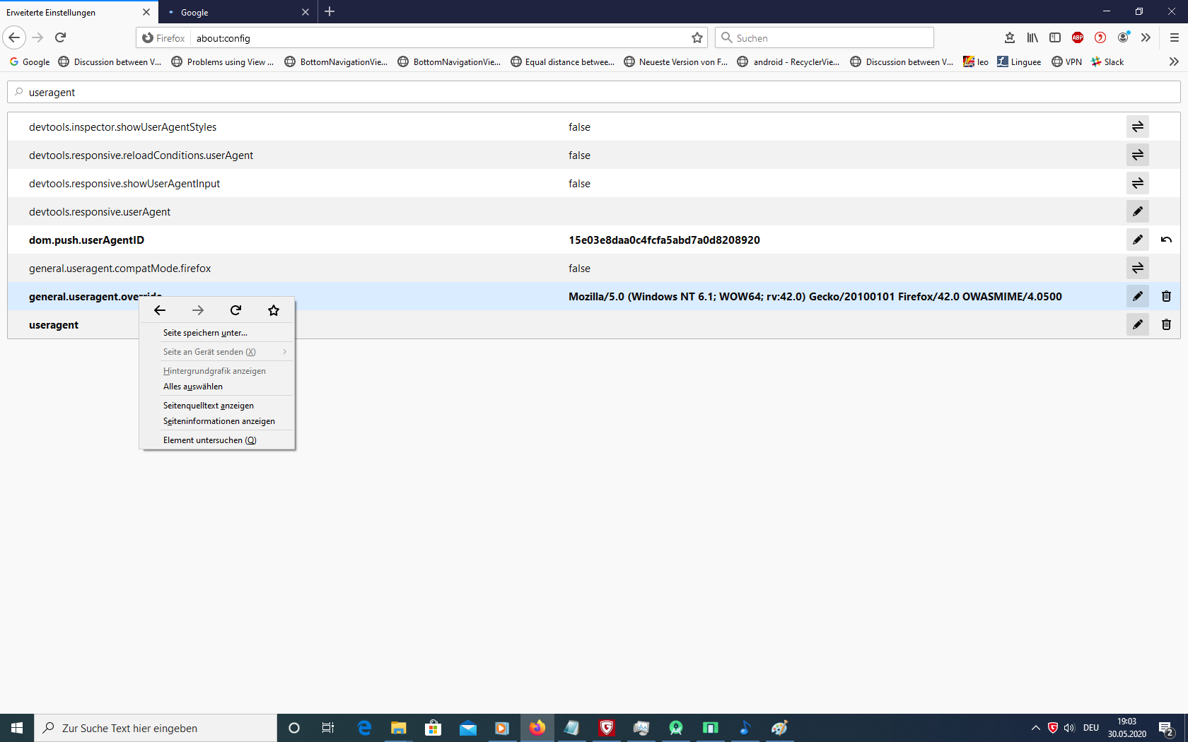Expand the hidden system tray icons
Viewport: 1188px width, 742px height.
[x=1035, y=728]
